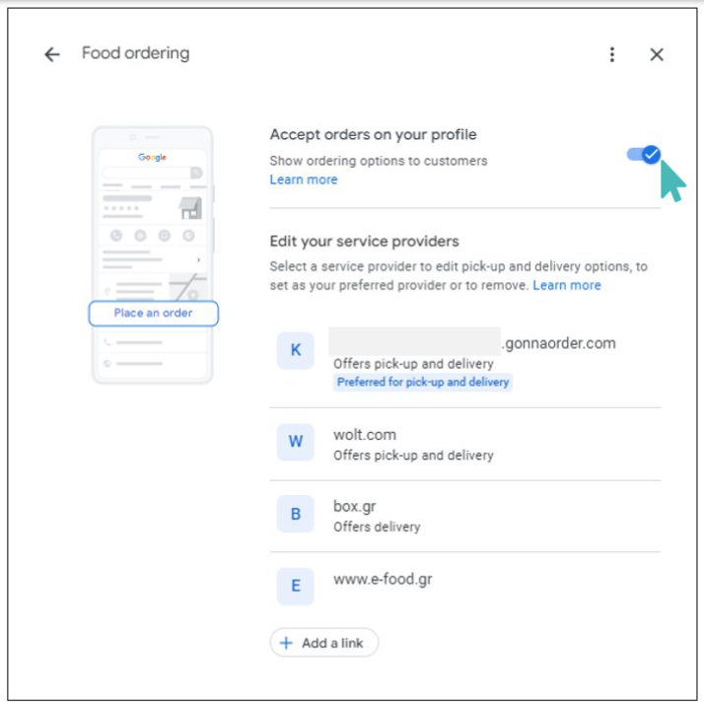Click the Edit your service providers heading

(365, 242)
